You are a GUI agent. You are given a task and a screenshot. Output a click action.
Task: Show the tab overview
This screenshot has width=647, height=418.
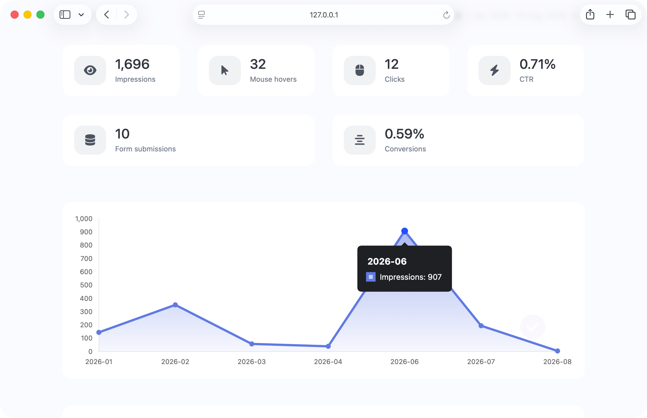(x=630, y=15)
